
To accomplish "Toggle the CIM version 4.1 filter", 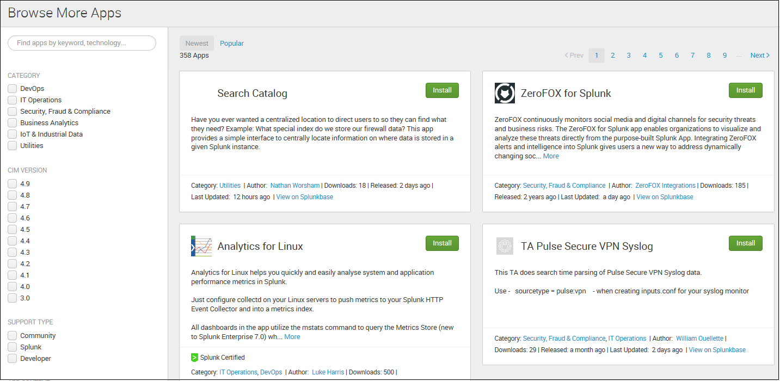I will tap(12, 275).
